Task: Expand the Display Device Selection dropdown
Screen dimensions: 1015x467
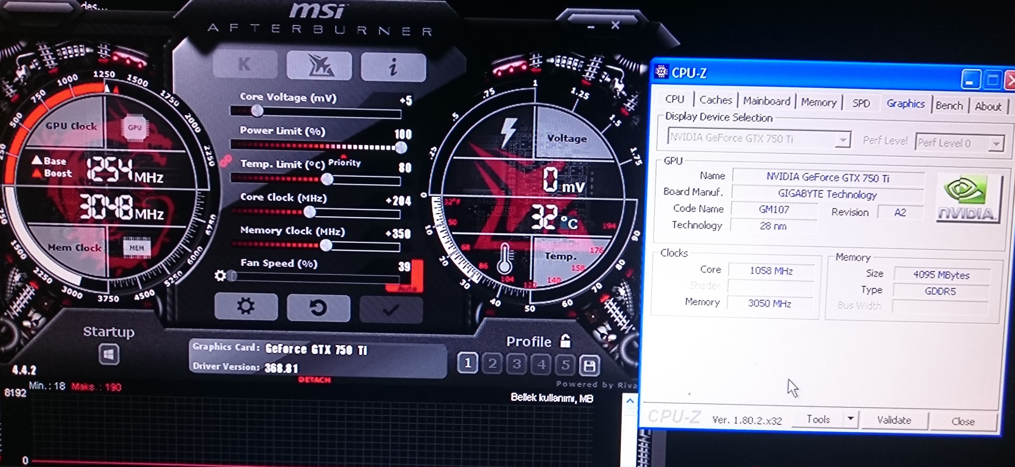Action: 843,140
